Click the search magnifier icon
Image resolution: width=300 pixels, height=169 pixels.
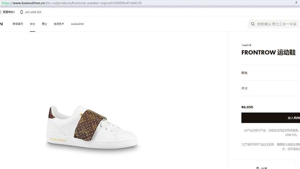pos(253,24)
